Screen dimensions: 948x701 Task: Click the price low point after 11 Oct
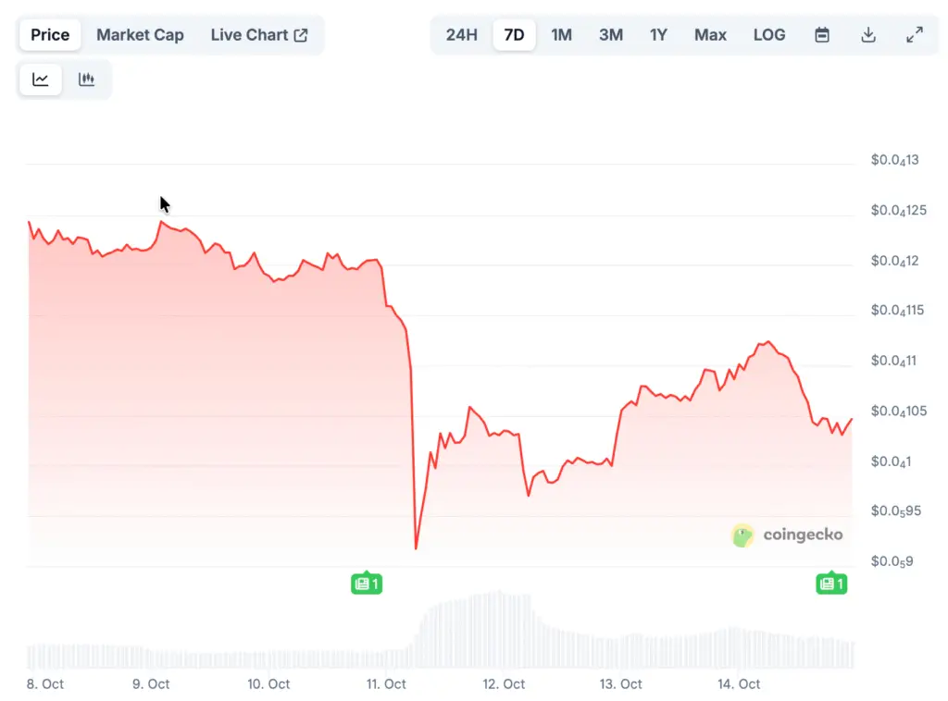416,548
